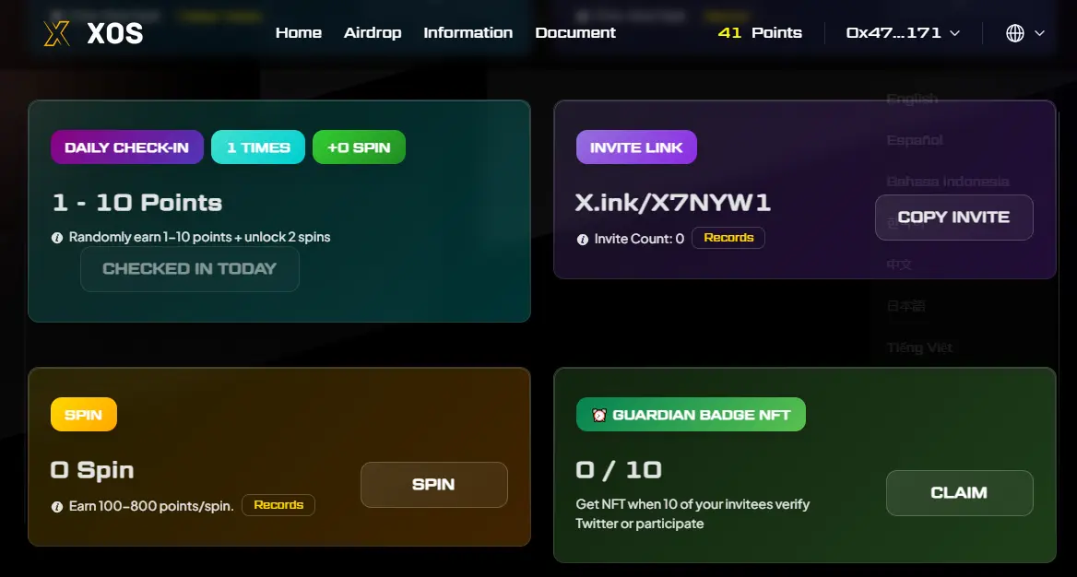Select English in the language list

pos(912,99)
